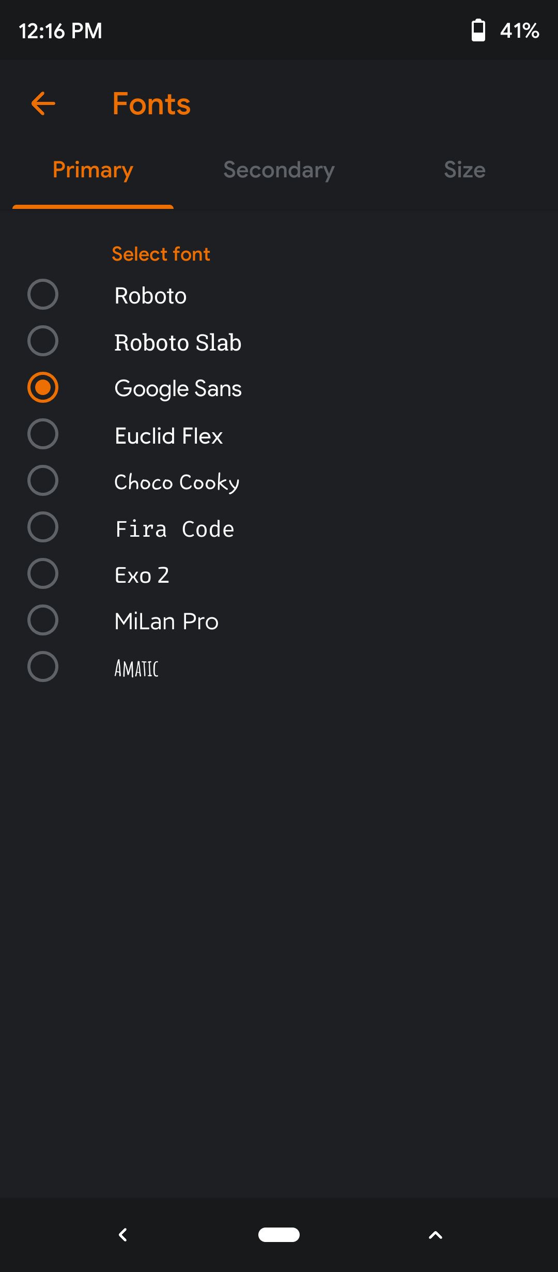Tap the MiLan Pro font label

point(166,622)
